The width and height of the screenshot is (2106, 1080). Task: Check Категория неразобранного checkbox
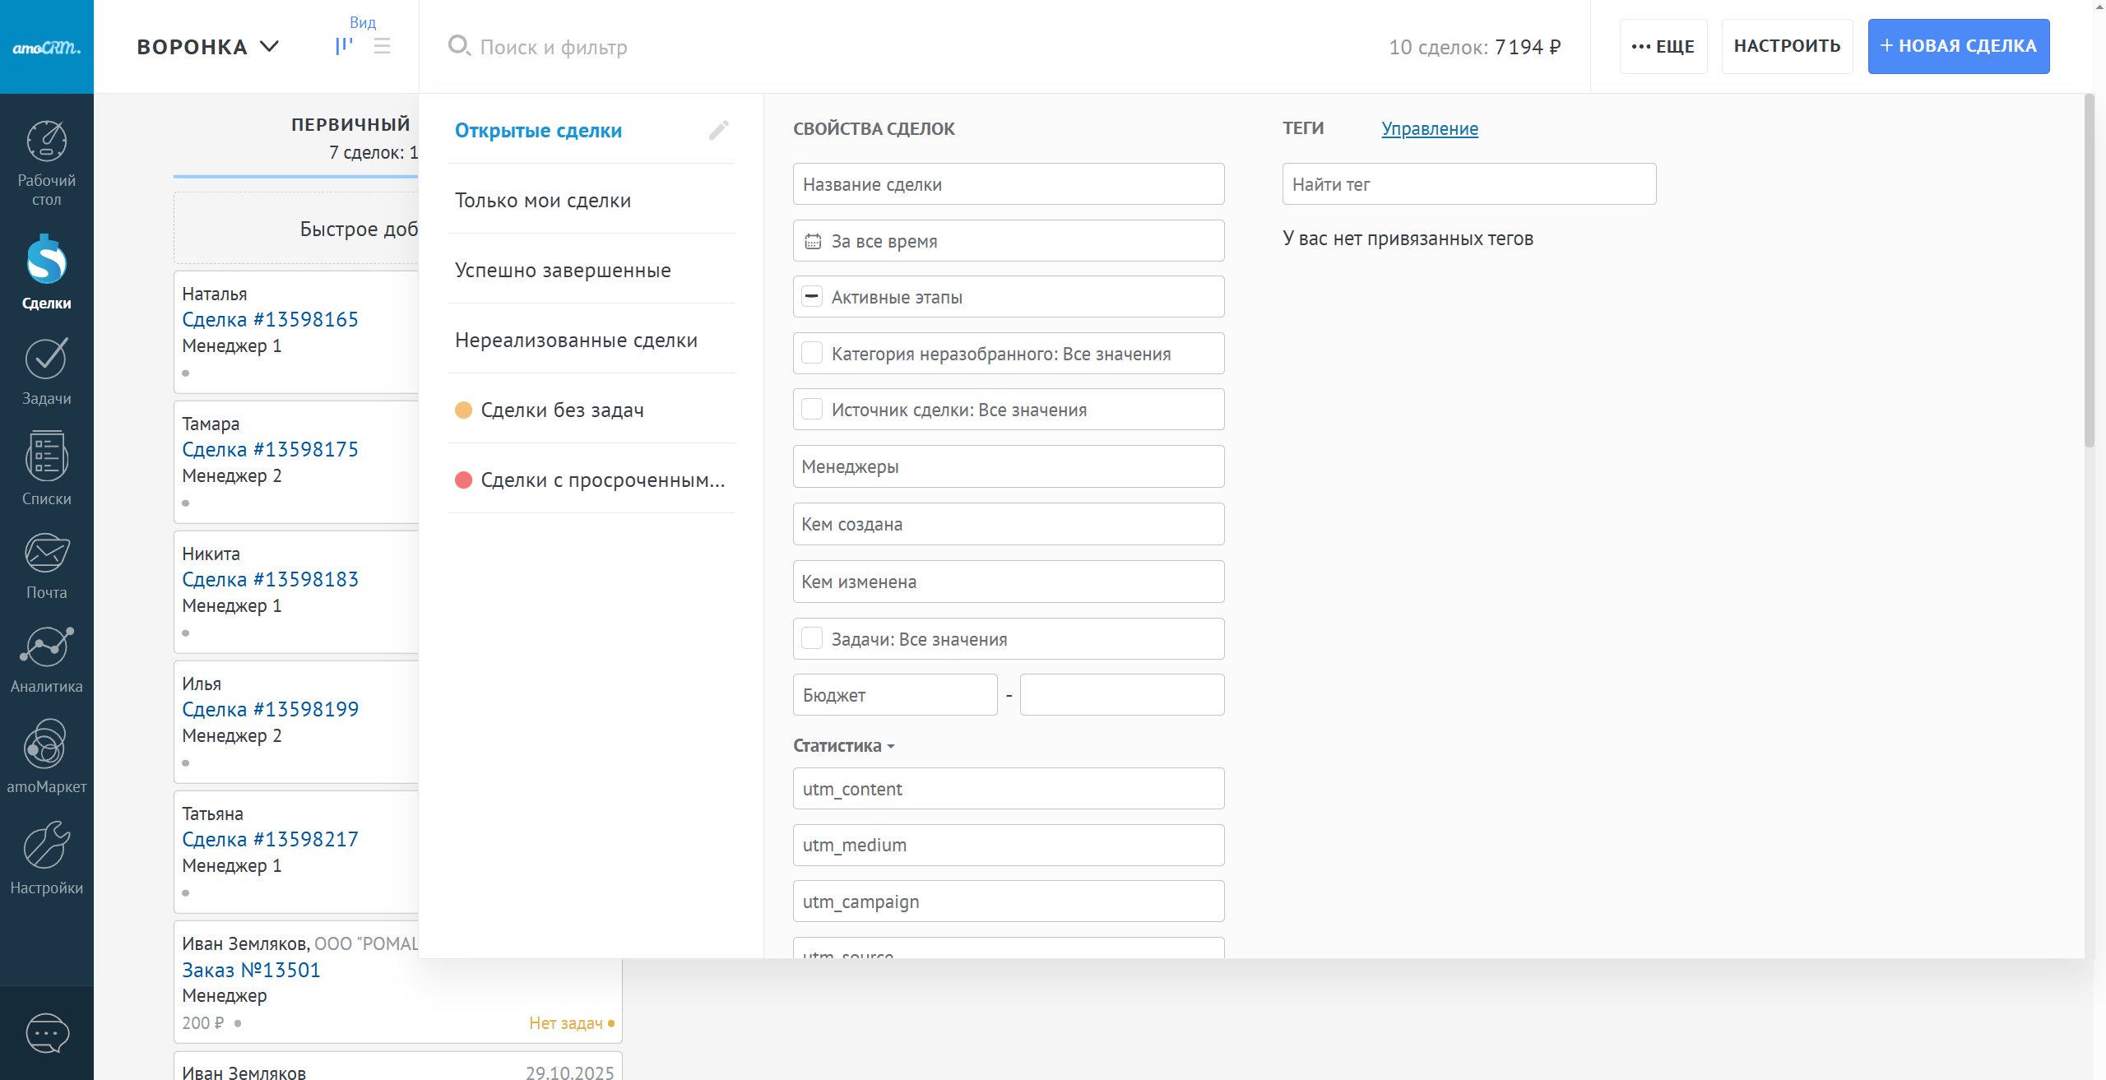[x=811, y=354]
